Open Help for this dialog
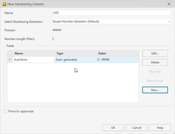Screen dimensions: 175x134 coord(160,128)
